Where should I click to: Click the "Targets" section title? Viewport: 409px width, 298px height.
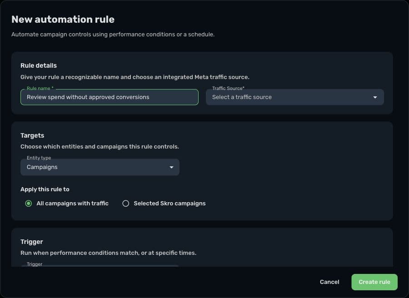(x=32, y=135)
